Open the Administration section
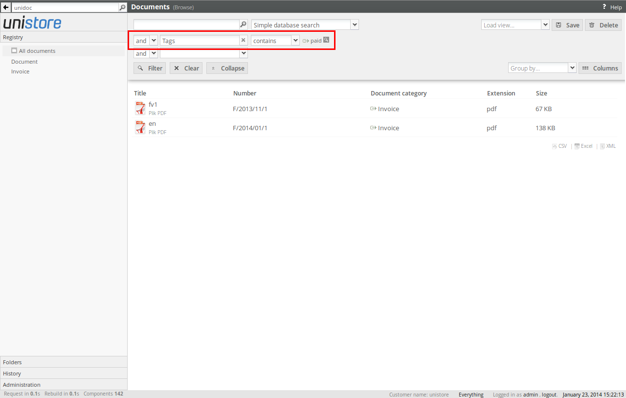The width and height of the screenshot is (626, 398). click(x=64, y=385)
